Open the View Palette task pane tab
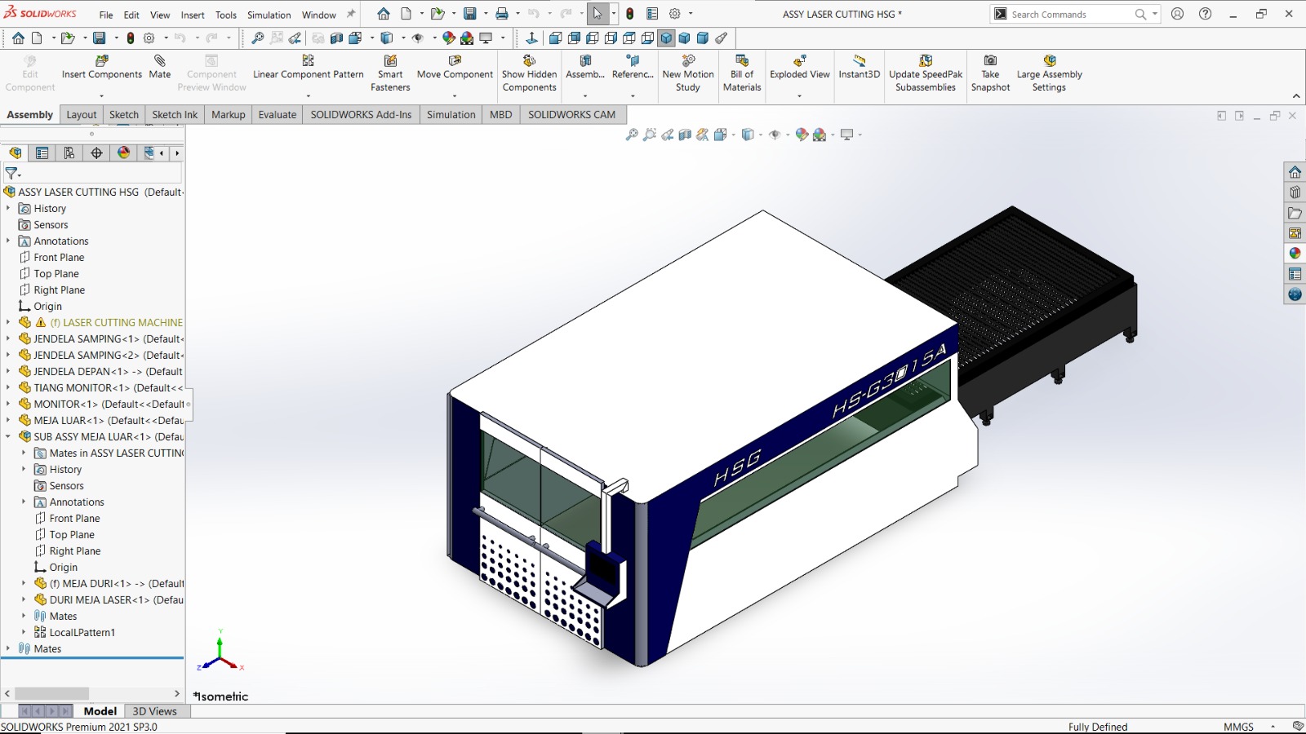Viewport: 1306px width, 734px height. click(x=1295, y=233)
